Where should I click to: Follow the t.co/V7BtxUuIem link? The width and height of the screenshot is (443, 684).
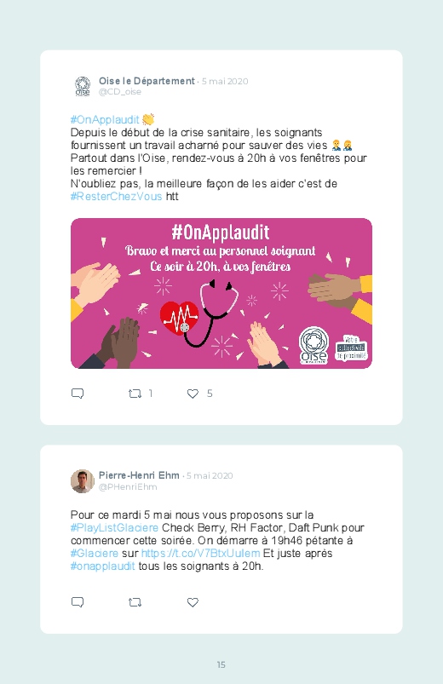click(201, 554)
